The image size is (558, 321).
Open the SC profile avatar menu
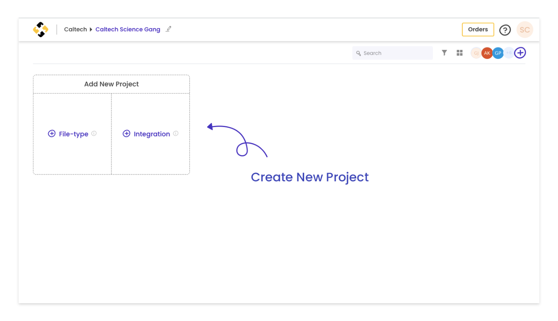point(525,29)
